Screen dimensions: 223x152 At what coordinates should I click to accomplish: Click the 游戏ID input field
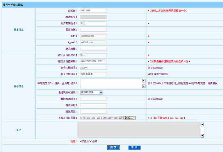tap(93, 11)
